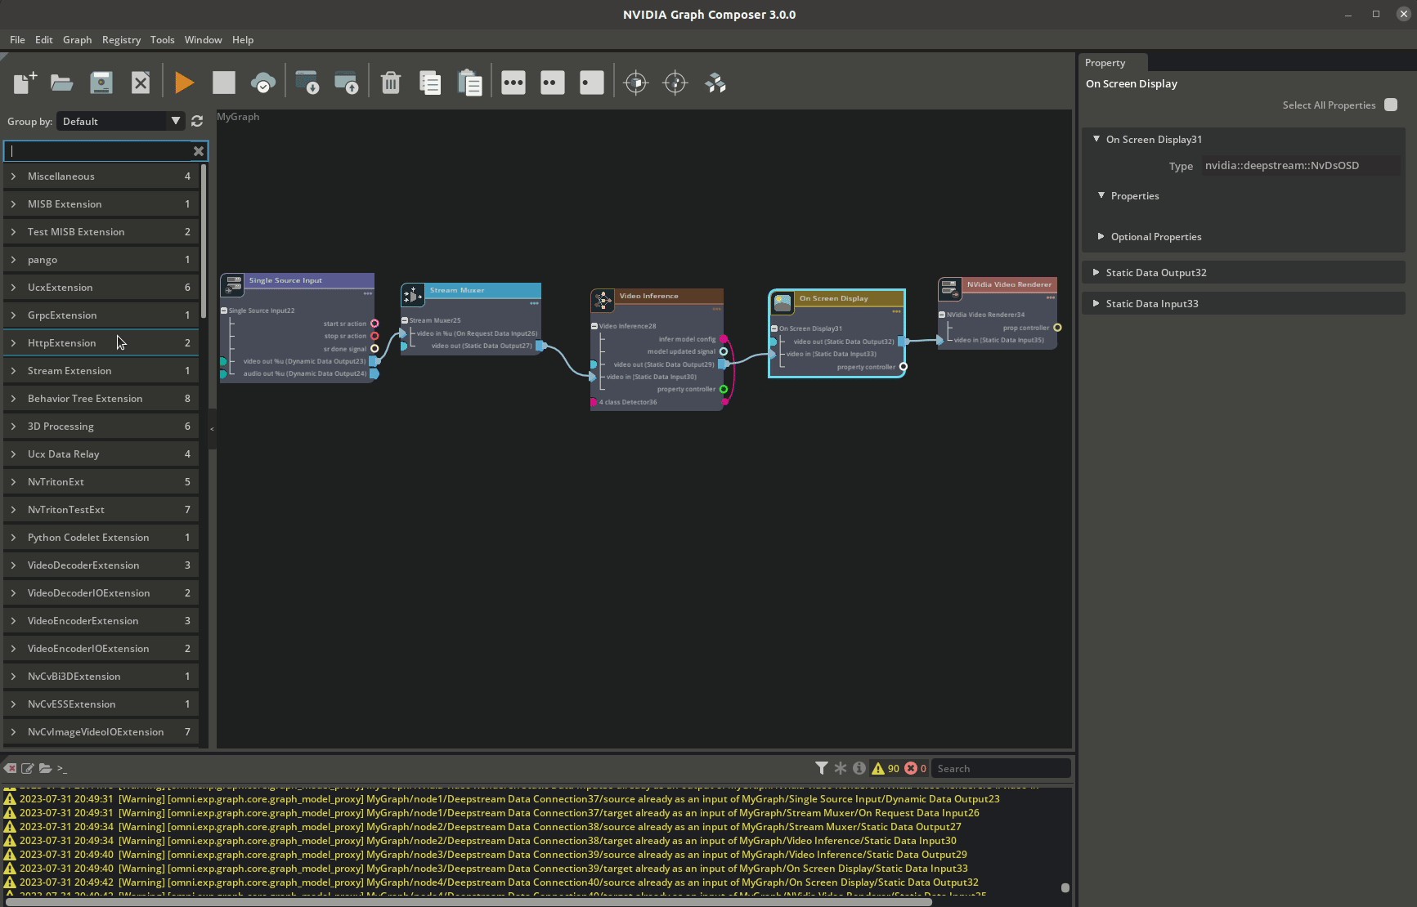The width and height of the screenshot is (1417, 907).
Task: Click the cloud checkmark registry icon
Action: click(x=262, y=83)
